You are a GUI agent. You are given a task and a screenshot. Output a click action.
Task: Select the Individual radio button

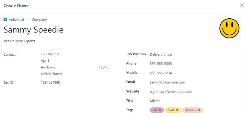click(x=5, y=20)
